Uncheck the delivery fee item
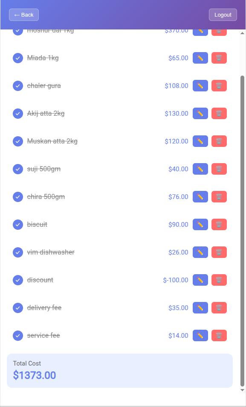This screenshot has height=407, width=246. pyautogui.click(x=17, y=307)
